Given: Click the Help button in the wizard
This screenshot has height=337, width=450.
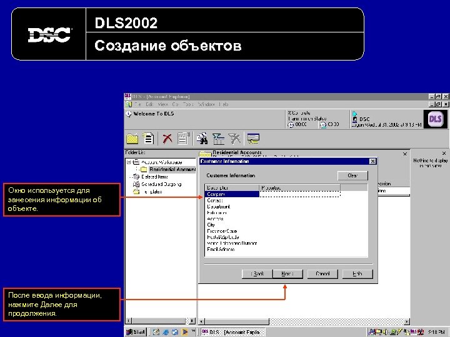Looking at the screenshot, I should [x=357, y=274].
